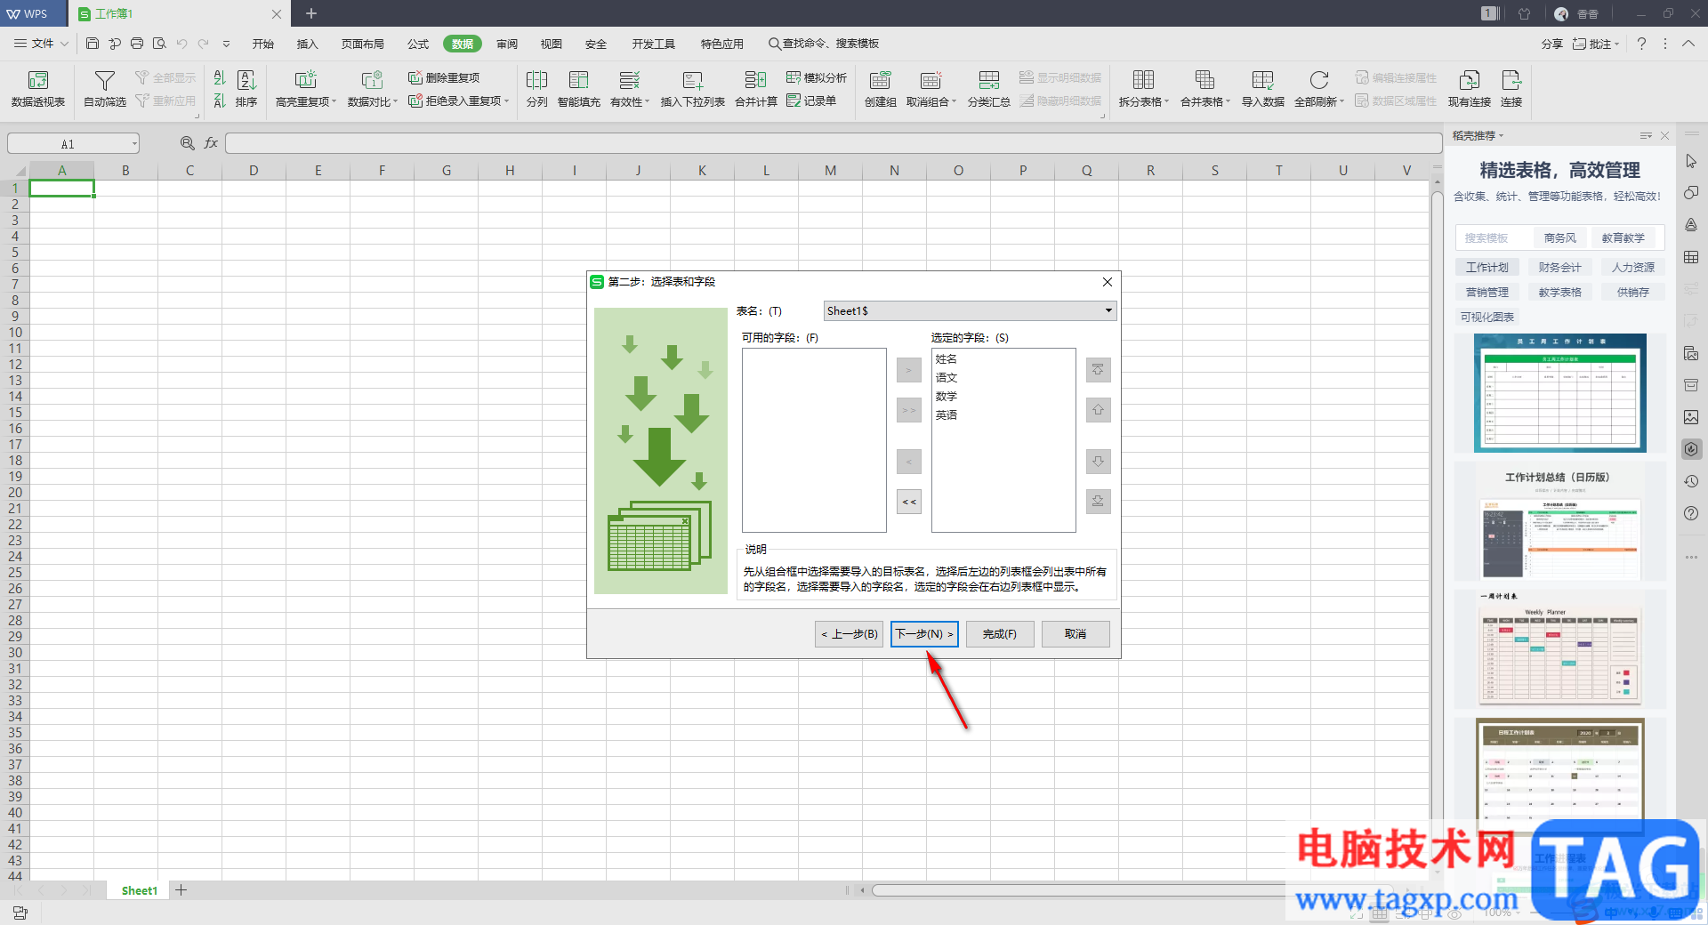Click the Next (下一步) button
Viewport: 1708px width, 925px height.
pos(924,634)
